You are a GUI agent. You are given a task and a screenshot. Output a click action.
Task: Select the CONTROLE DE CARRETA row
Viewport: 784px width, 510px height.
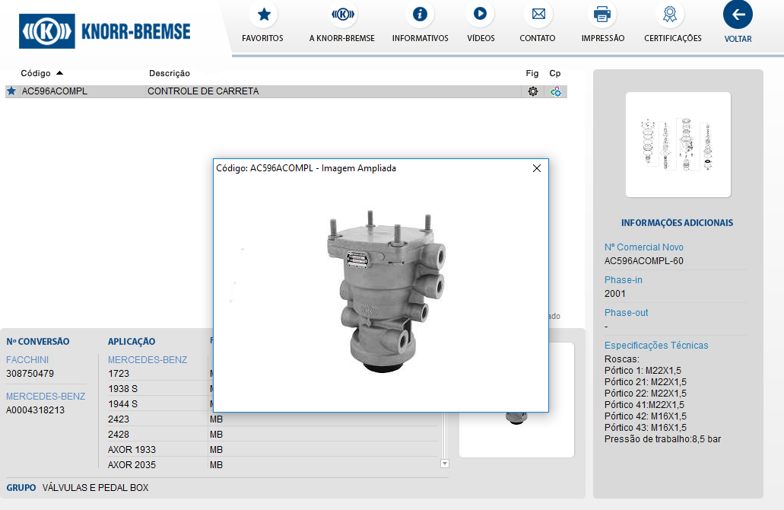(x=203, y=91)
